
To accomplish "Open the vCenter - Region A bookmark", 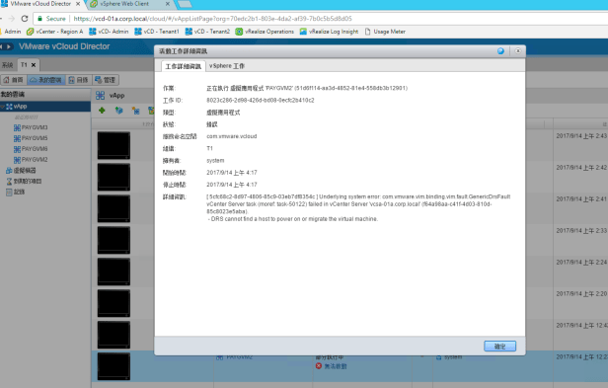I will point(54,32).
